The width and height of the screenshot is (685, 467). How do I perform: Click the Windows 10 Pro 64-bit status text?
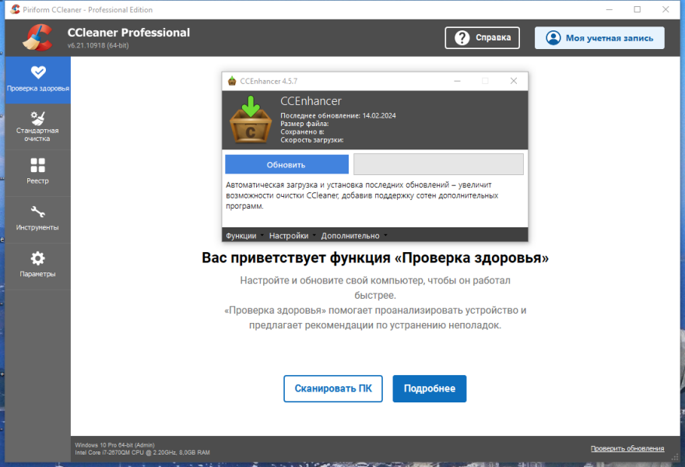(115, 445)
